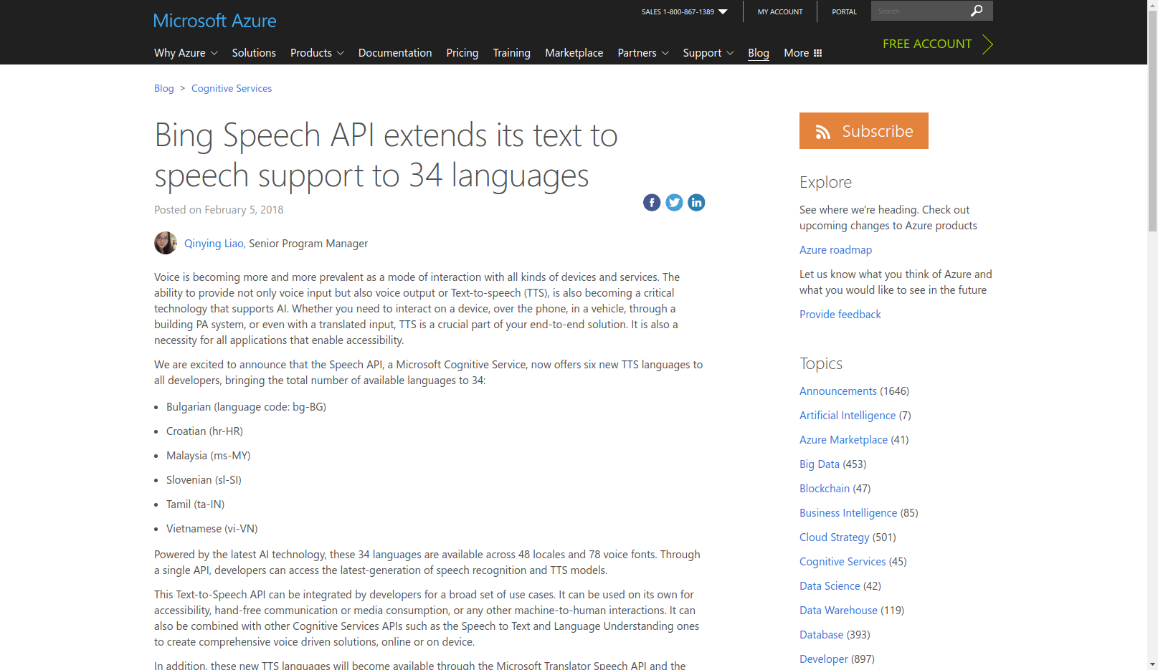Click the page vertical scrollbar thumb
This screenshot has height=670, width=1158.
1152,122
